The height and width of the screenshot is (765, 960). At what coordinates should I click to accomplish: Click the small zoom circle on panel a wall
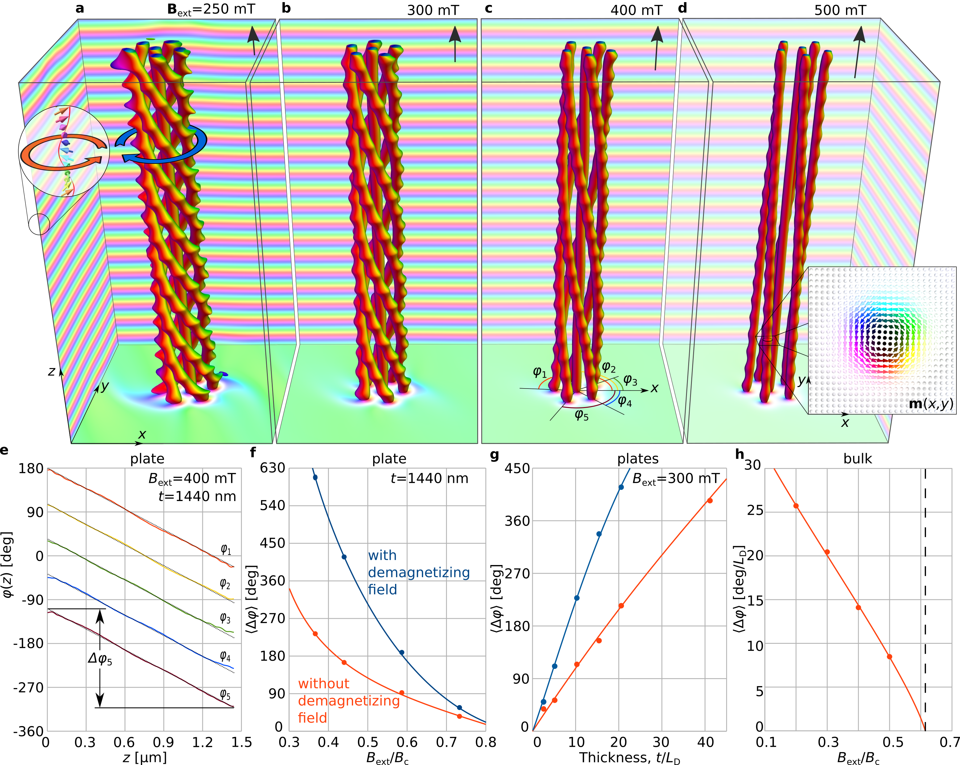(x=39, y=224)
